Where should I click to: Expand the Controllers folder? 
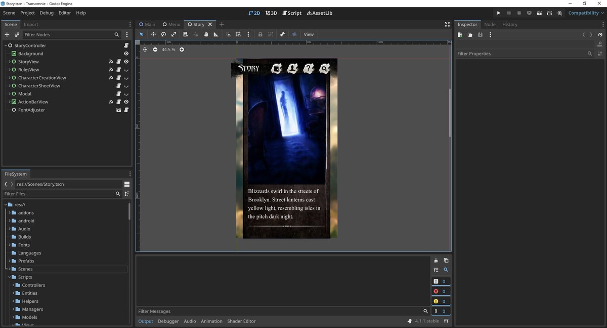coord(14,285)
